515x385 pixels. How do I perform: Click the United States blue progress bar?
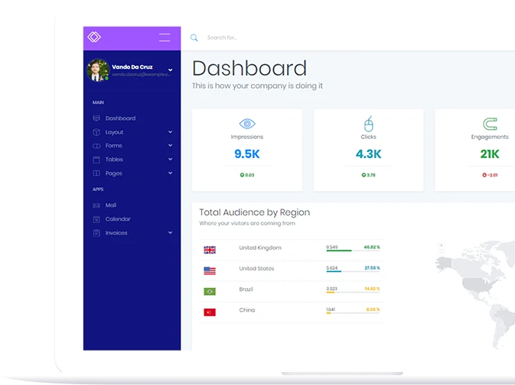click(334, 271)
